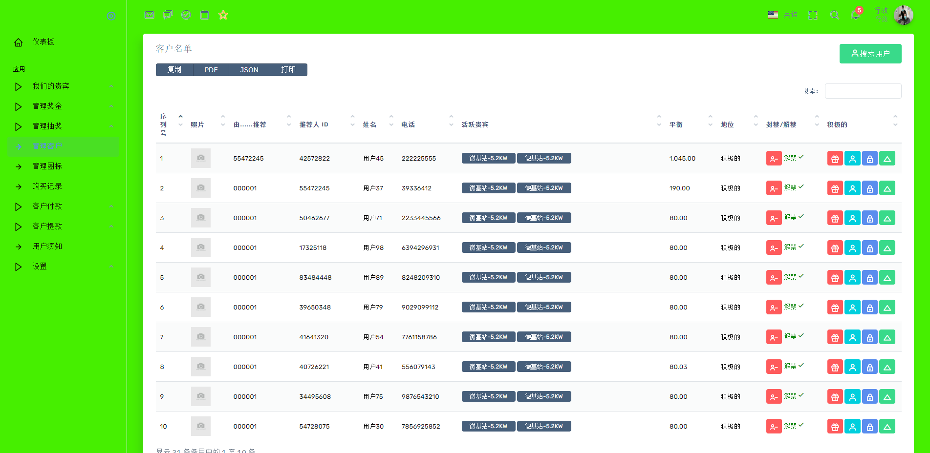Expand the 我们的贵宾 sidebar menu
This screenshot has height=453, width=930.
pos(51,86)
